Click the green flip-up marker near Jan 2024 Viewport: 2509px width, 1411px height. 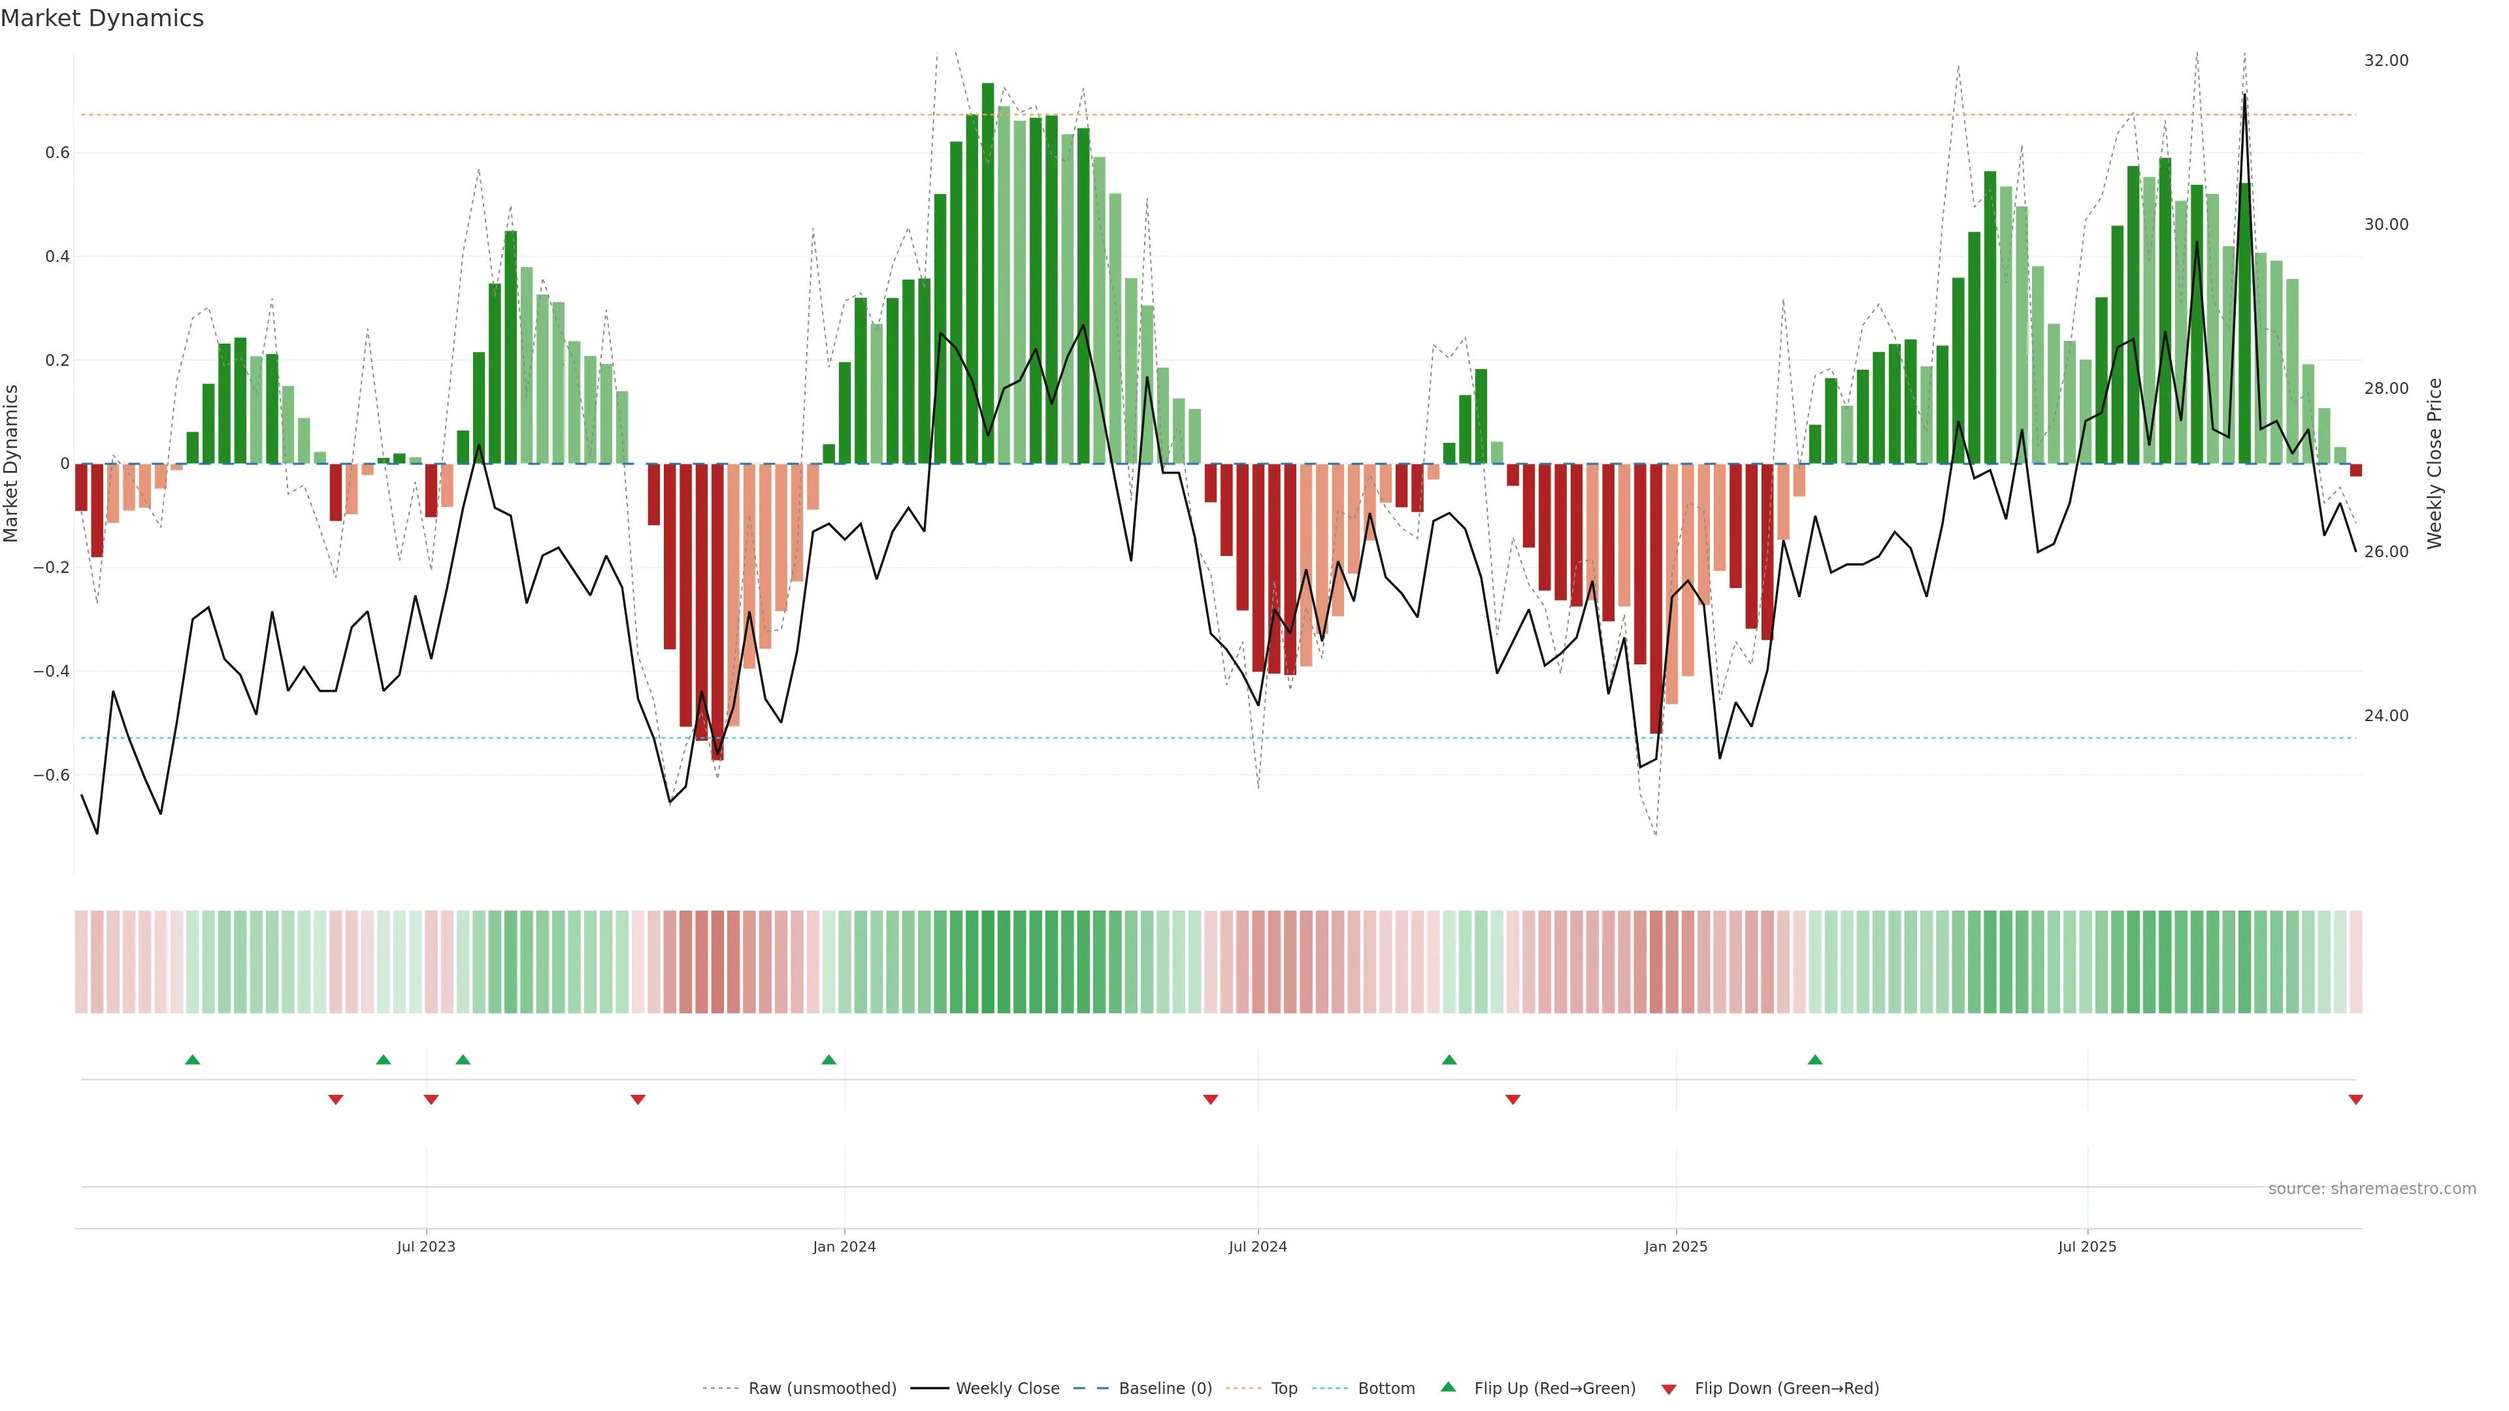coord(828,1060)
